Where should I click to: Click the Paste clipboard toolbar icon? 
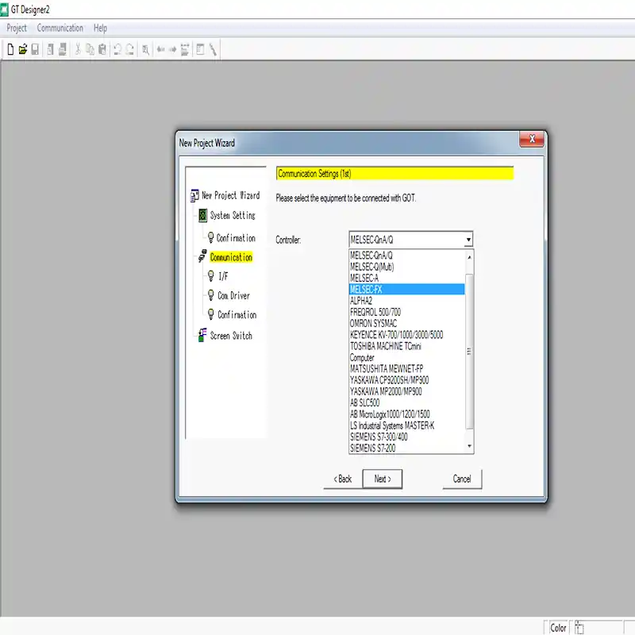coord(102,49)
